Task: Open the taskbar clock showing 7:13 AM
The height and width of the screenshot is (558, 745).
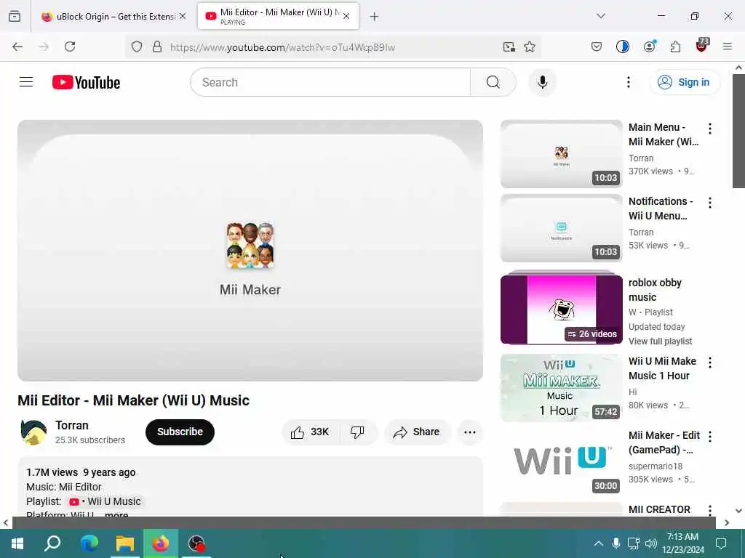Action: point(682,543)
